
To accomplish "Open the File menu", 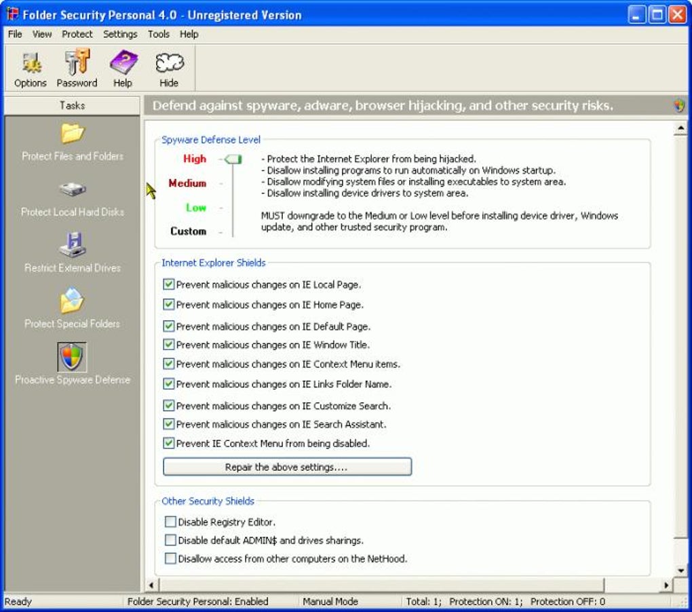I will click(15, 34).
